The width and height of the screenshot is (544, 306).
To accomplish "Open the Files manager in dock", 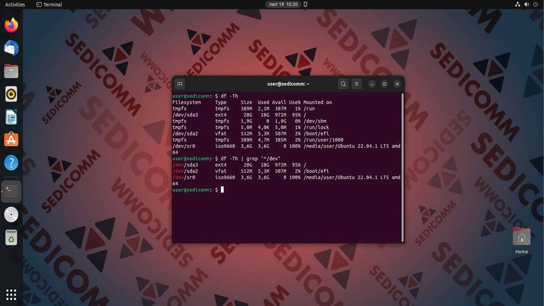I will pos(11,71).
